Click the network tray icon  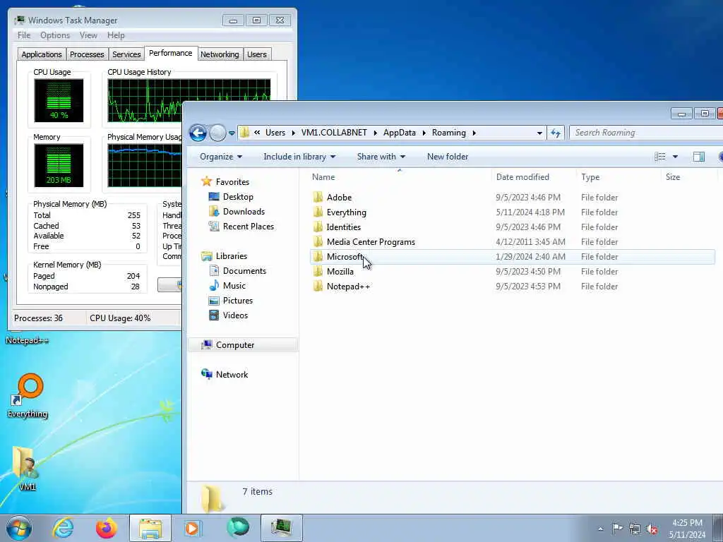(635, 529)
